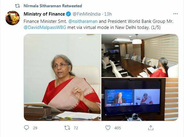The image size is (184, 137).
Task: Open the @nsitharaman mention link
Action: click(x=83, y=21)
